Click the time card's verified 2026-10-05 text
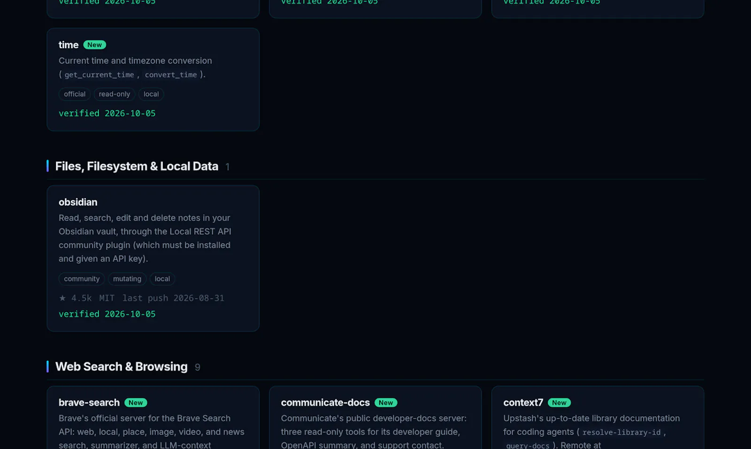Viewport: 751px width, 449px height. [x=107, y=114]
